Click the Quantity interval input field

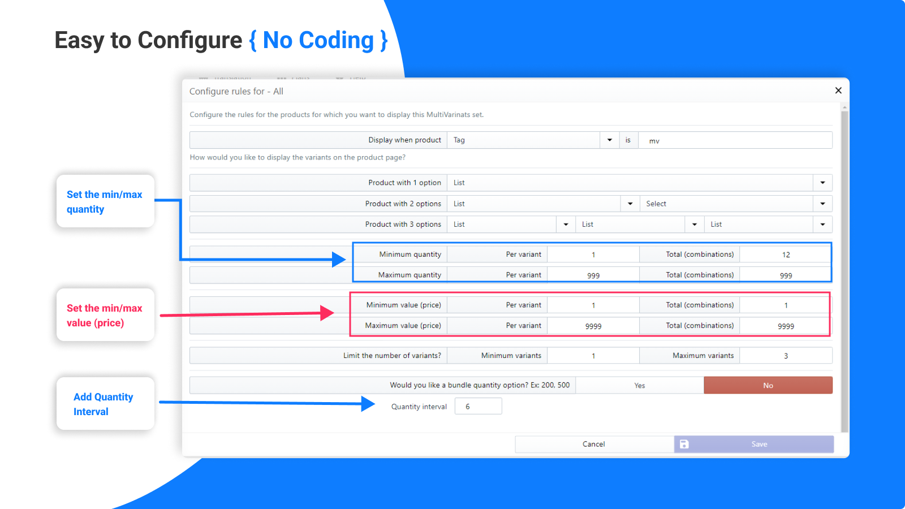coord(479,406)
